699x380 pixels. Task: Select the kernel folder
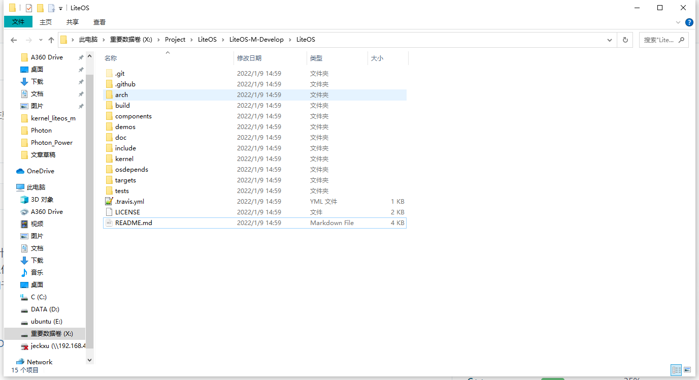point(255,159)
